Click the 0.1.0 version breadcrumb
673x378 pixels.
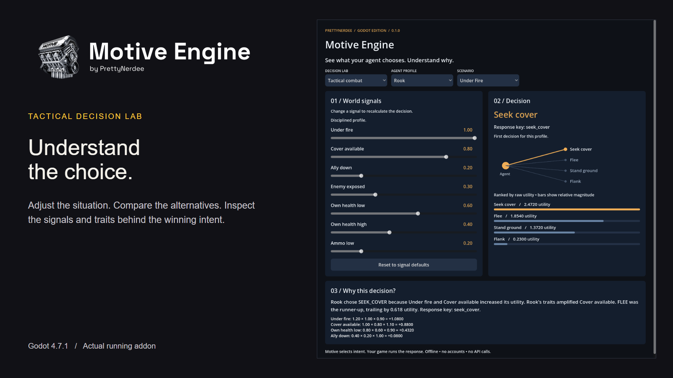(x=395, y=31)
